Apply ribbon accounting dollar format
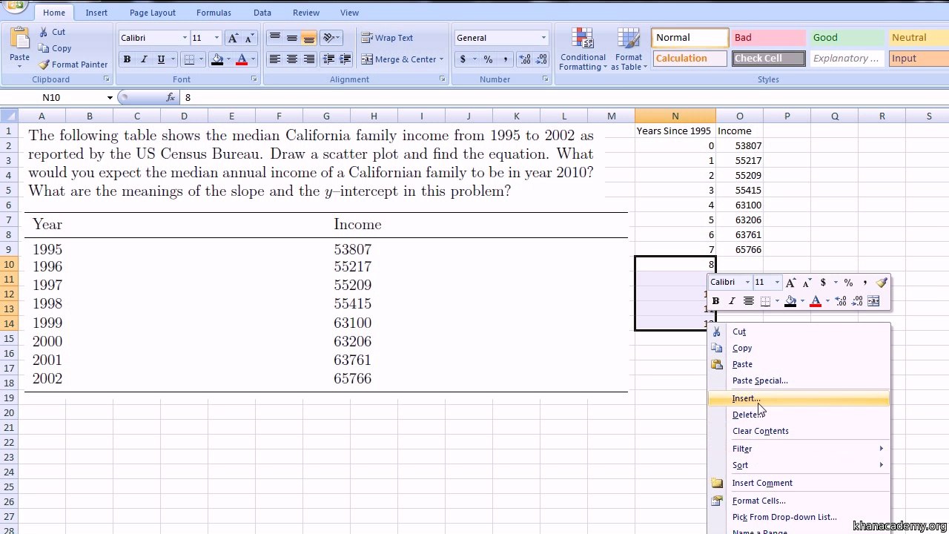This screenshot has height=534, width=949. coord(463,59)
